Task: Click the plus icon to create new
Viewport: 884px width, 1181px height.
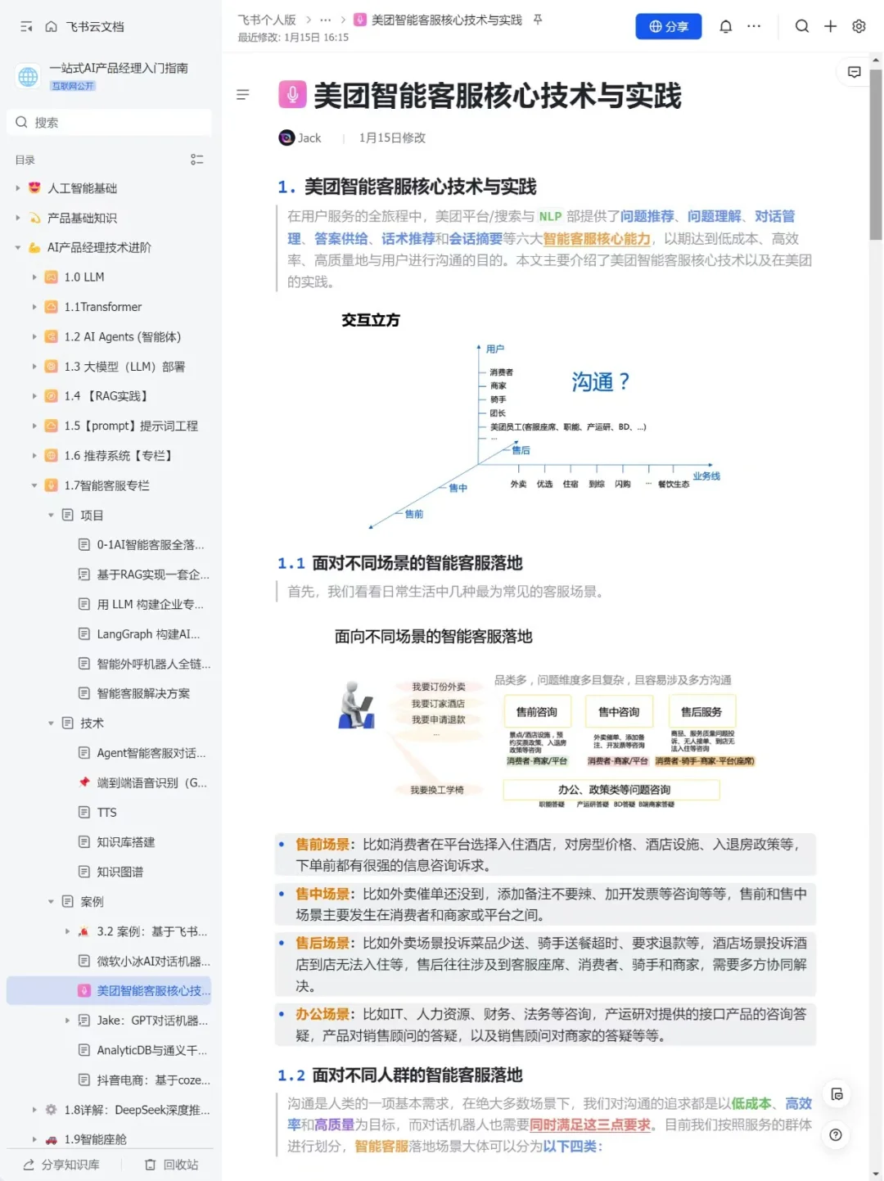Action: 830,26
